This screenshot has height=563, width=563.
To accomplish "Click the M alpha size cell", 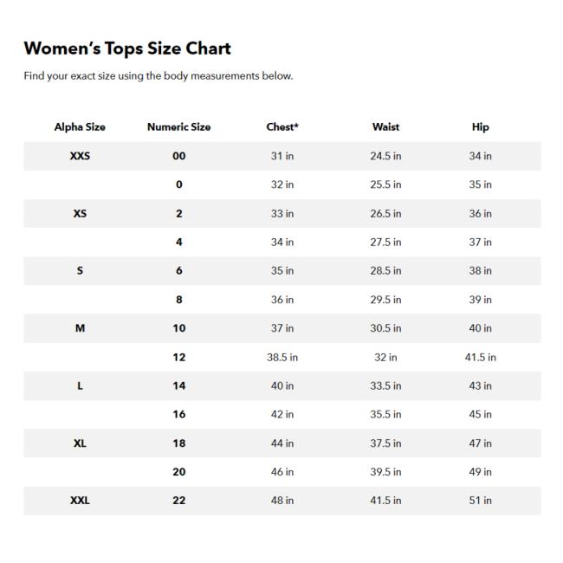I will 80,328.
